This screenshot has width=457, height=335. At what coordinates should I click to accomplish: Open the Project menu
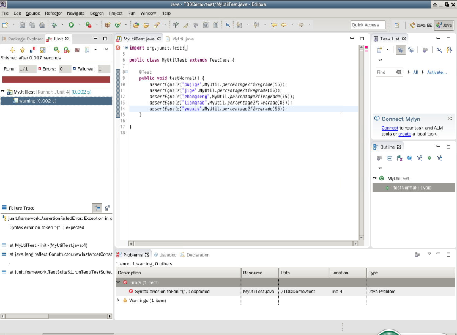click(116, 13)
